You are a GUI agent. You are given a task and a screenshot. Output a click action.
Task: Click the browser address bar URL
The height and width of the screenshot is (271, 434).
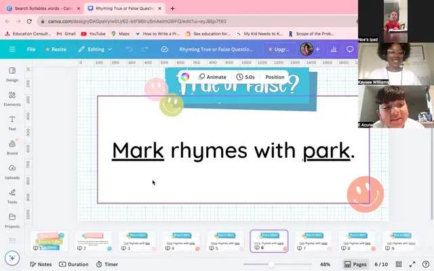click(137, 21)
